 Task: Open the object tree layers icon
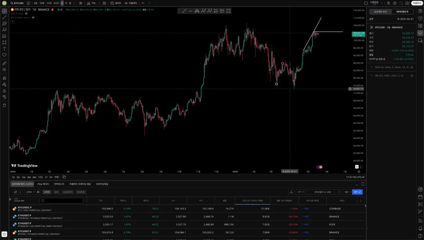(x=420, y=33)
